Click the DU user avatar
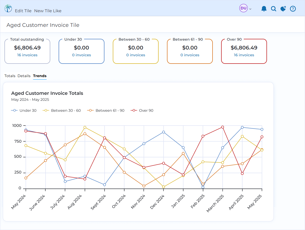This screenshot has width=305, height=230. (x=243, y=8)
